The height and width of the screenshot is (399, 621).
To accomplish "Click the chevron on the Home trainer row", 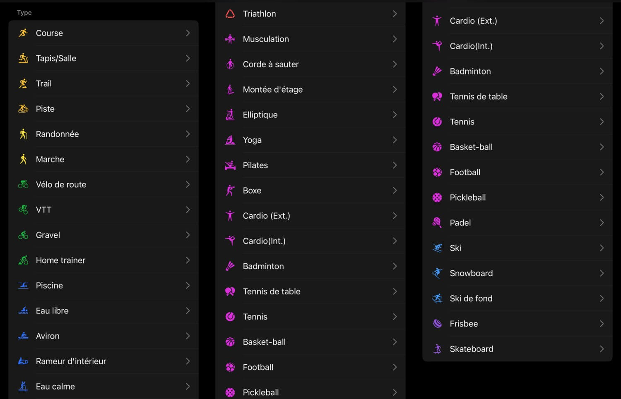I will (188, 260).
